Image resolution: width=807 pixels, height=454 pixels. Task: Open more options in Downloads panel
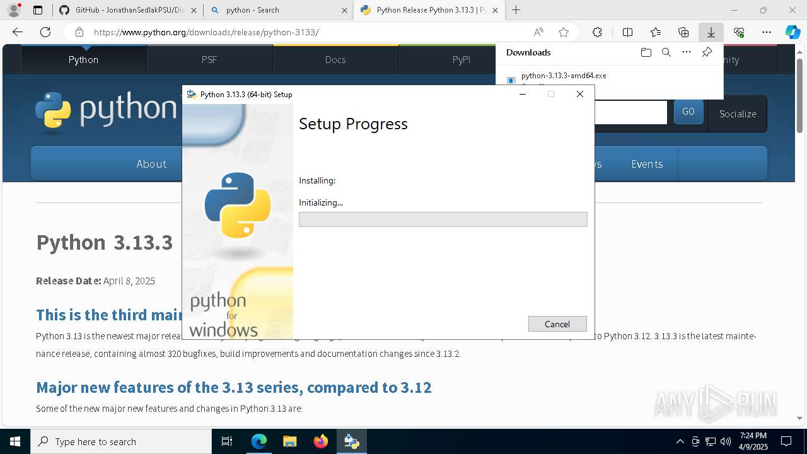[x=687, y=52]
